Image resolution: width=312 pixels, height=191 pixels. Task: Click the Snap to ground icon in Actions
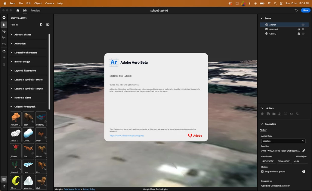280,114
